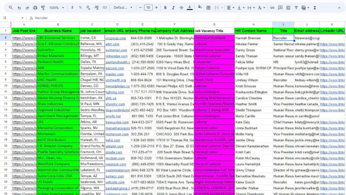Format selection as currency
The height and width of the screenshot is (195, 346).
click(72, 8)
